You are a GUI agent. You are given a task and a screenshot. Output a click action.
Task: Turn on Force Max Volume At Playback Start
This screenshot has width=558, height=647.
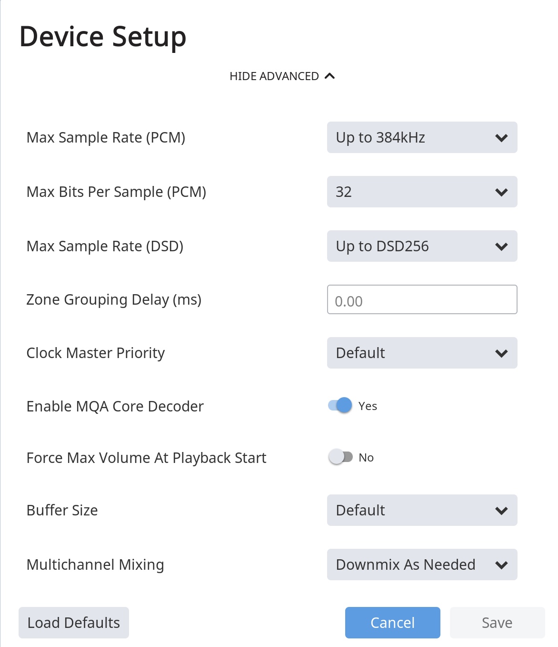340,457
